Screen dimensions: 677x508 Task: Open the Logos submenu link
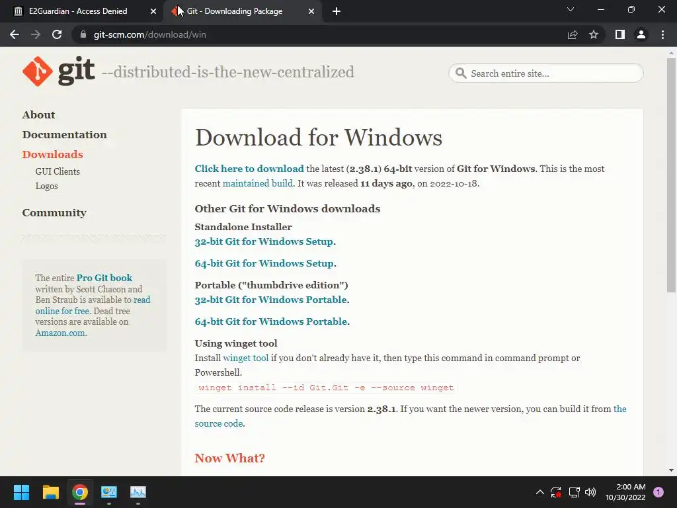point(46,186)
